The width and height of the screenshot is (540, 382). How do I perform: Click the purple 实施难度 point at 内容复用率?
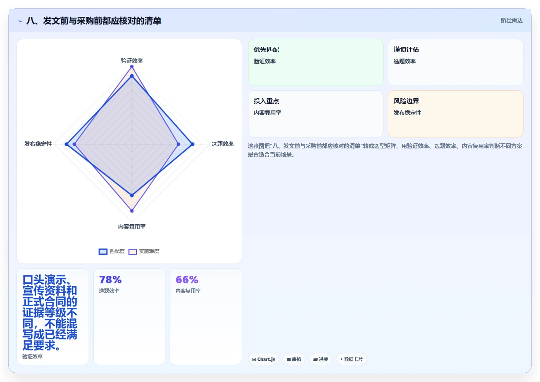[132, 211]
